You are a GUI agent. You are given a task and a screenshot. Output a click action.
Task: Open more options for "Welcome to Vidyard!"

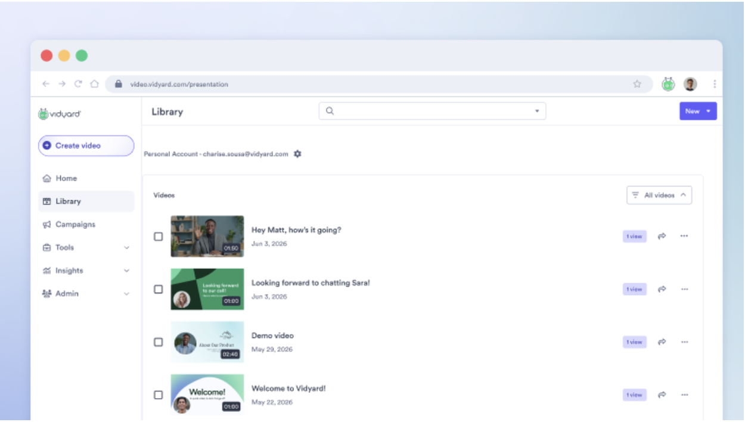(684, 395)
